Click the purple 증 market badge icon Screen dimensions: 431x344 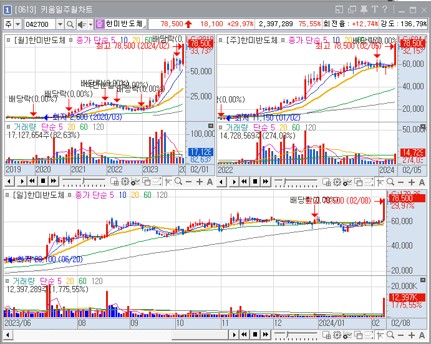(99, 24)
